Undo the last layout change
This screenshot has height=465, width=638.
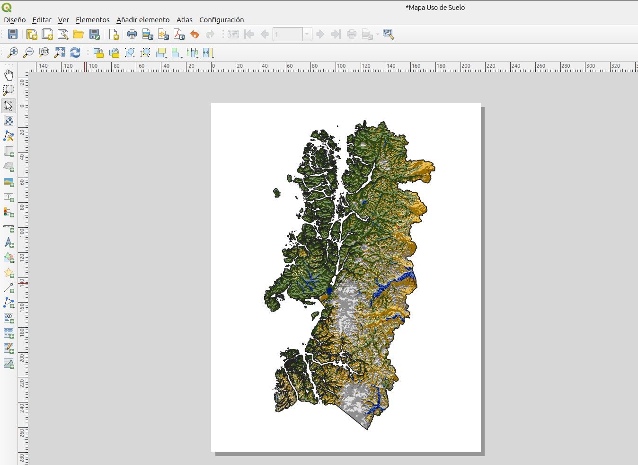(x=195, y=34)
